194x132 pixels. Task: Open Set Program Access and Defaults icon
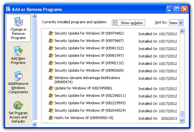[18, 105]
